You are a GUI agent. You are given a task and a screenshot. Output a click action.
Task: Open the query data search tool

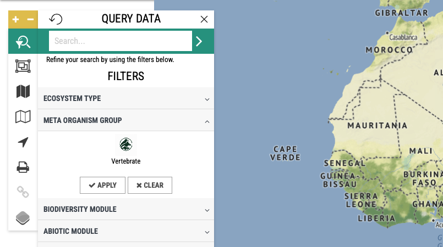(x=23, y=42)
